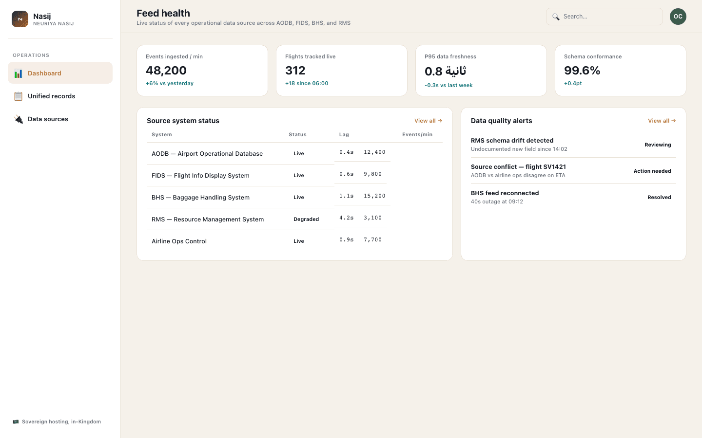Select the Airline Ops Control row
This screenshot has height=438, width=702.
[x=294, y=241]
